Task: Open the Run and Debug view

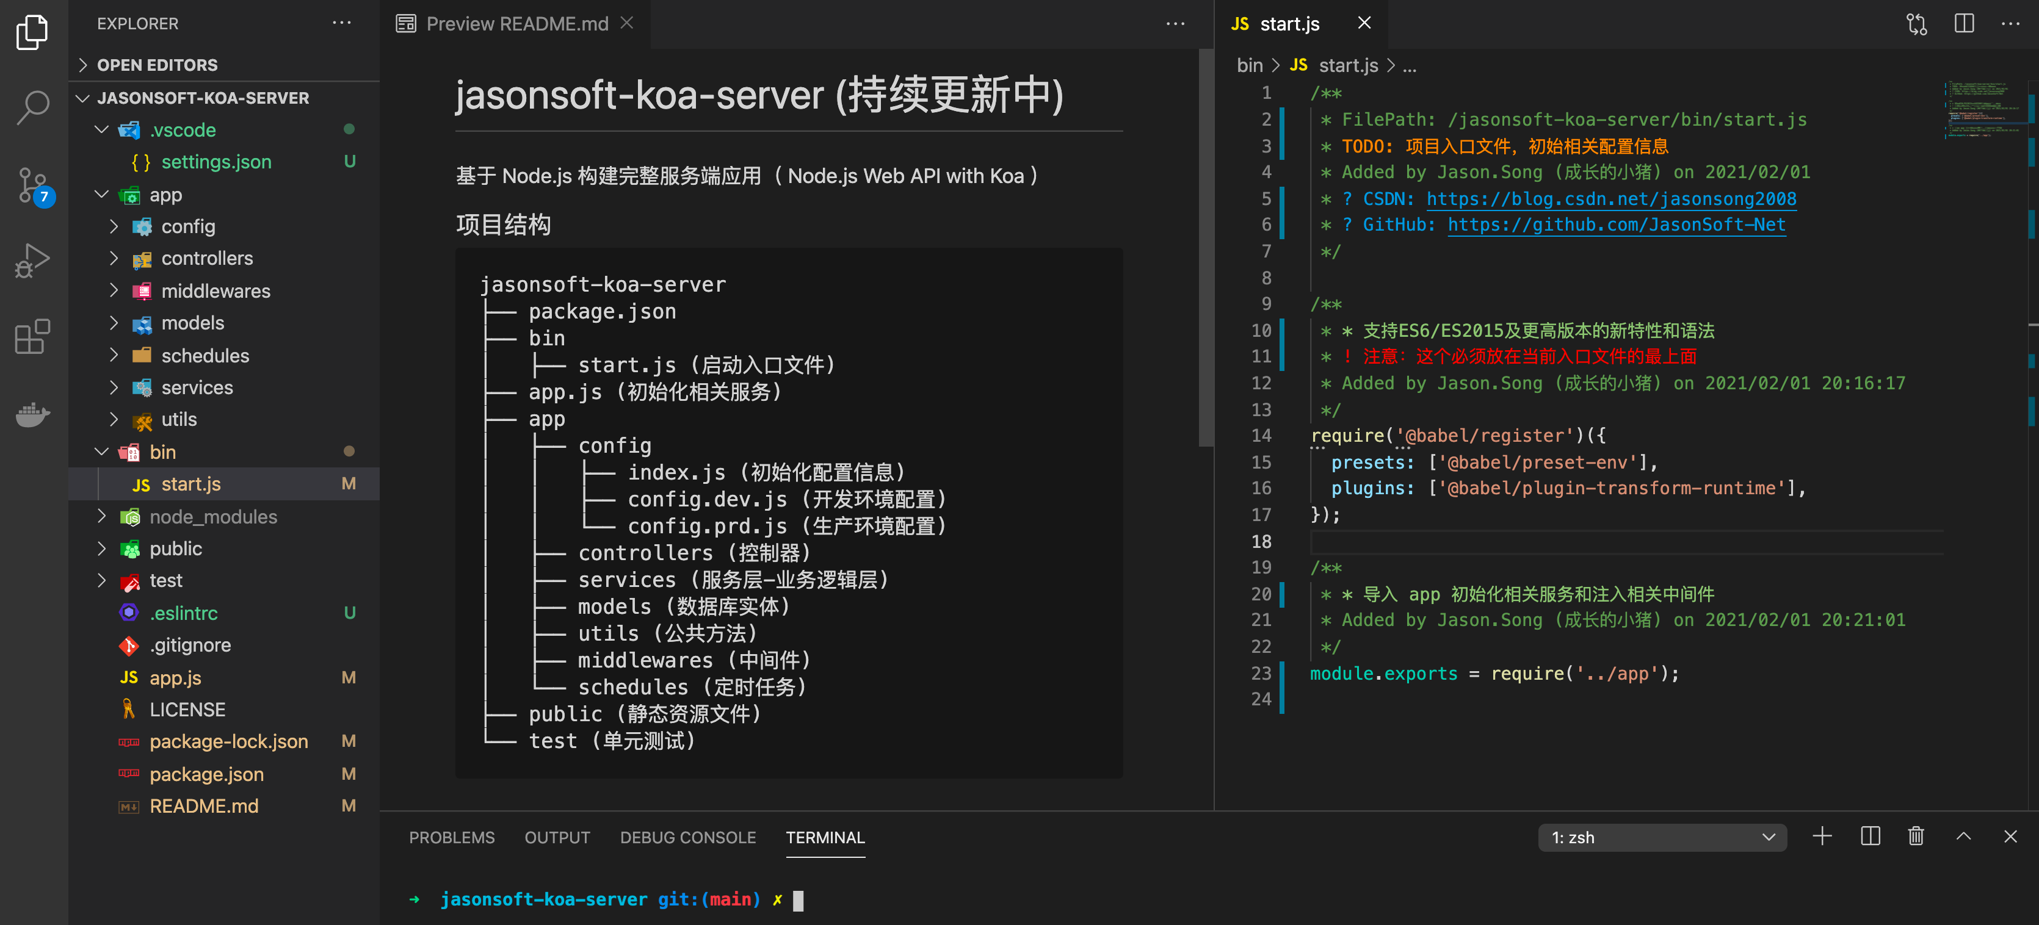Action: click(x=32, y=261)
